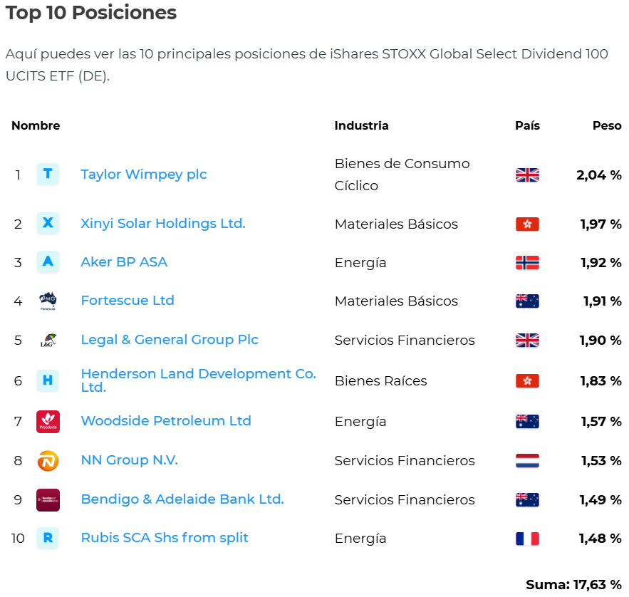Click the Xinyi Solar 'X' logo icon
Image resolution: width=629 pixels, height=597 pixels.
click(x=48, y=224)
